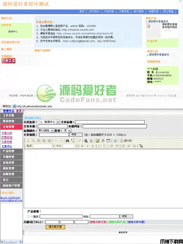Open the 分类选择 category dropdown

click(x=50, y=122)
